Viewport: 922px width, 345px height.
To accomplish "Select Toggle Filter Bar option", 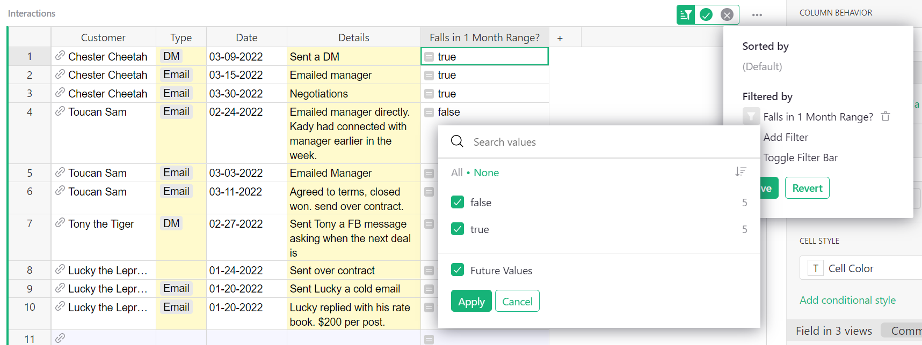I will (x=800, y=157).
